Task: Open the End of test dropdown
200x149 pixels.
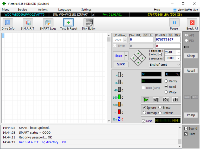Action: tap(178, 65)
